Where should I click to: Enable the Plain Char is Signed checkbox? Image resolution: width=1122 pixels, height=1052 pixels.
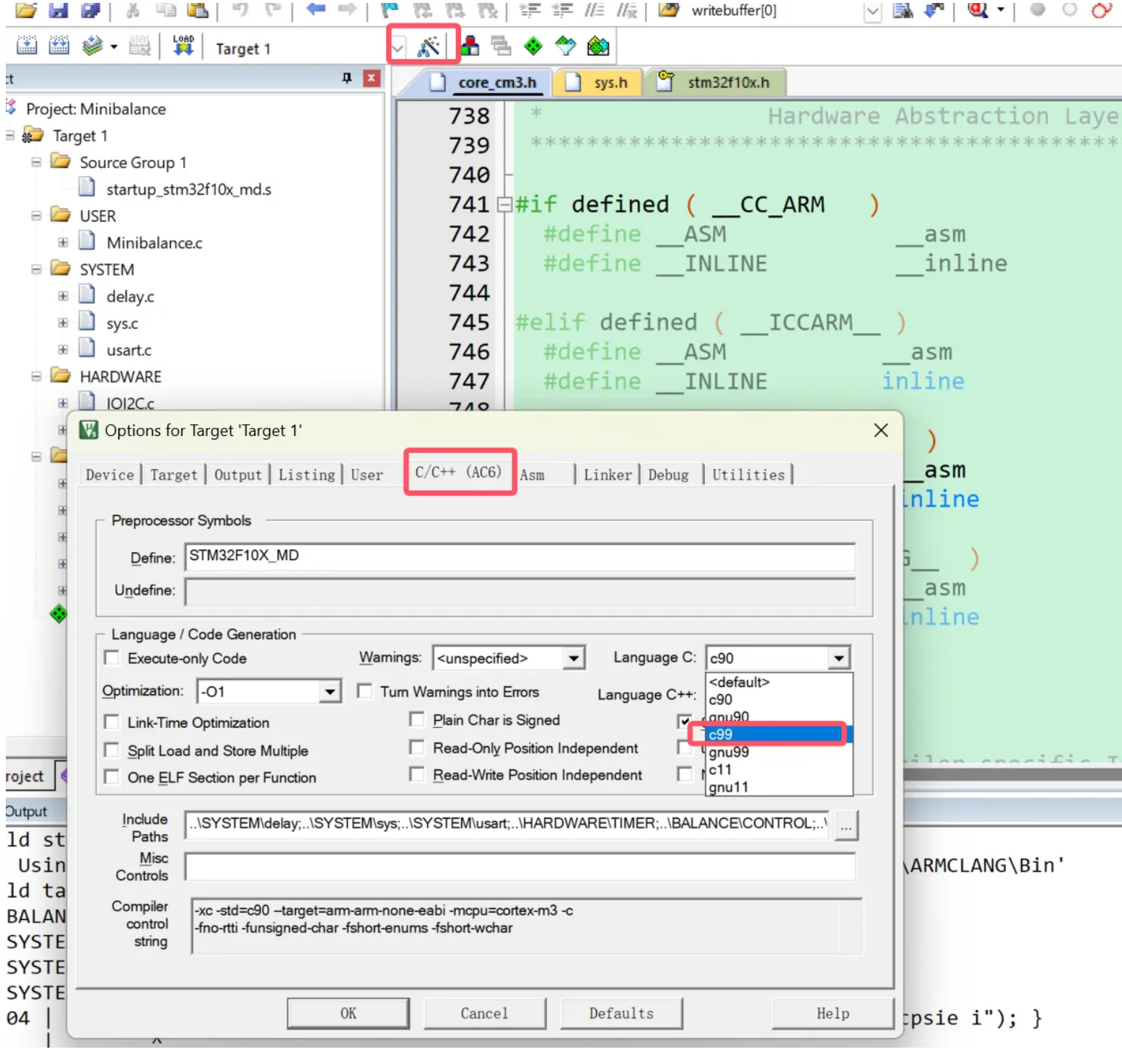click(417, 719)
